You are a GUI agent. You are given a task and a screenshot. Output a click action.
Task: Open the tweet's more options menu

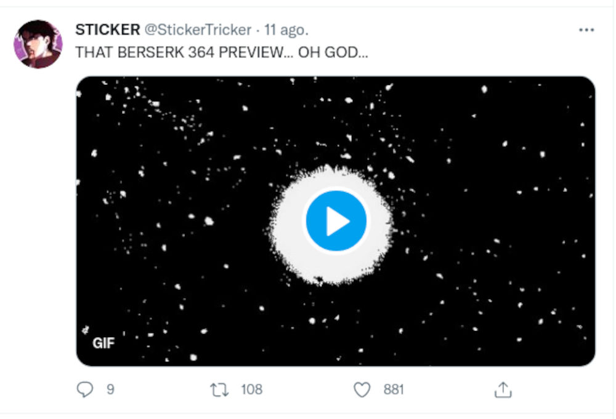[x=586, y=30]
